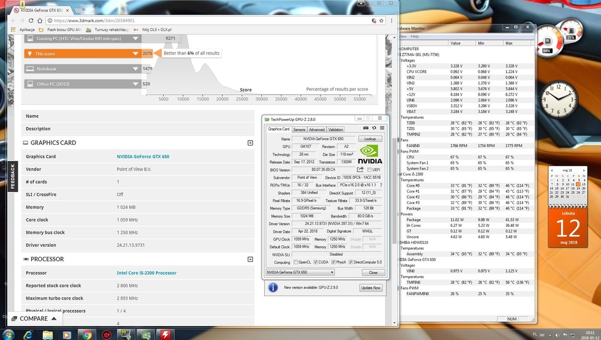Switch to Google Chrome on the taskbar
Screen dimensions: 601x340
click(87, 335)
